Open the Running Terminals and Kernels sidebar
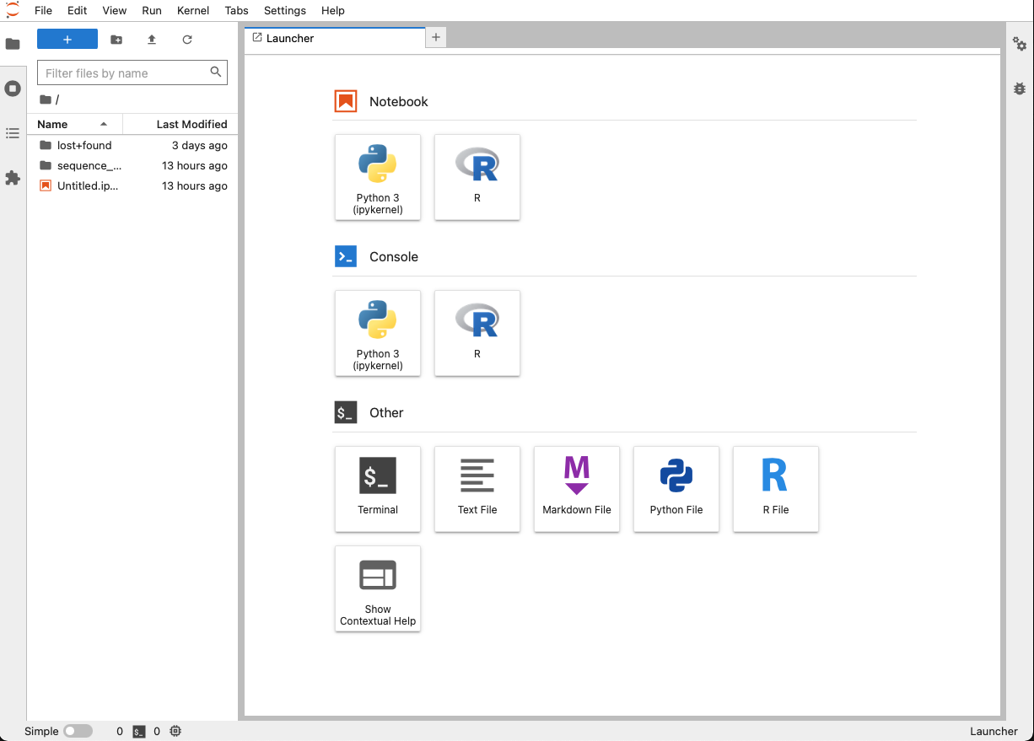Viewport: 1034px width, 741px height. click(x=13, y=89)
